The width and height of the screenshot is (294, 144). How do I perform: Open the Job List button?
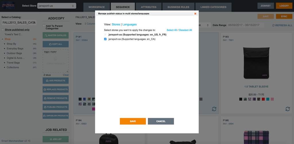pyautogui.click(x=55, y=139)
